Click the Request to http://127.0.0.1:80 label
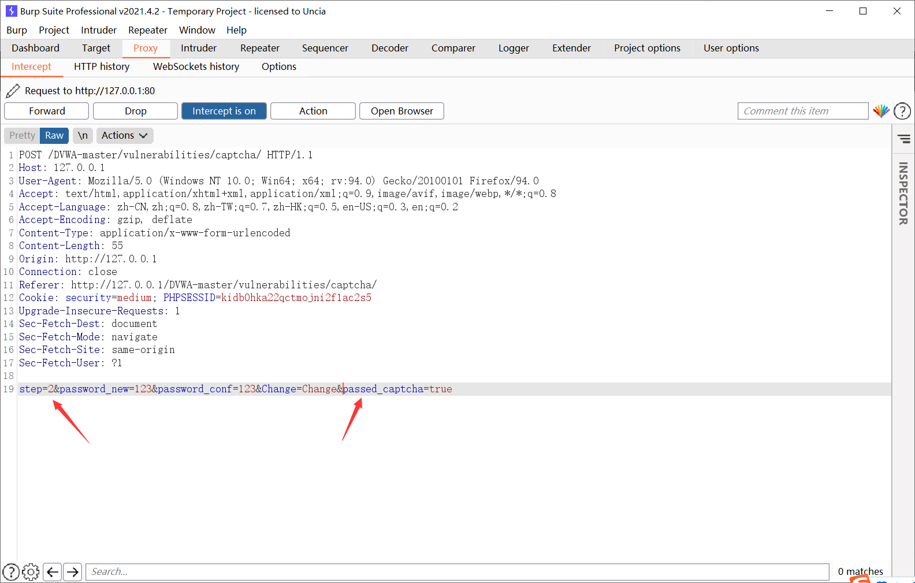This screenshot has height=583, width=915. (90, 91)
